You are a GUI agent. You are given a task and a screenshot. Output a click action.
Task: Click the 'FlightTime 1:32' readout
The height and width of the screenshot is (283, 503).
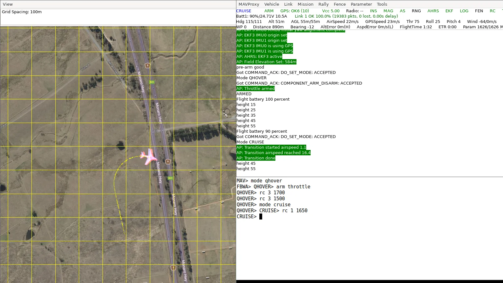(x=416, y=27)
